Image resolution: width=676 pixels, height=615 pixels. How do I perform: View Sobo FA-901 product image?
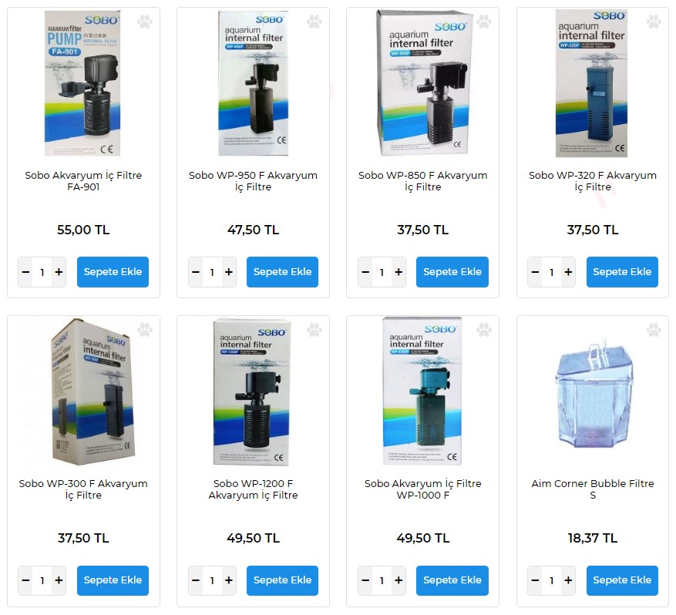[82, 83]
